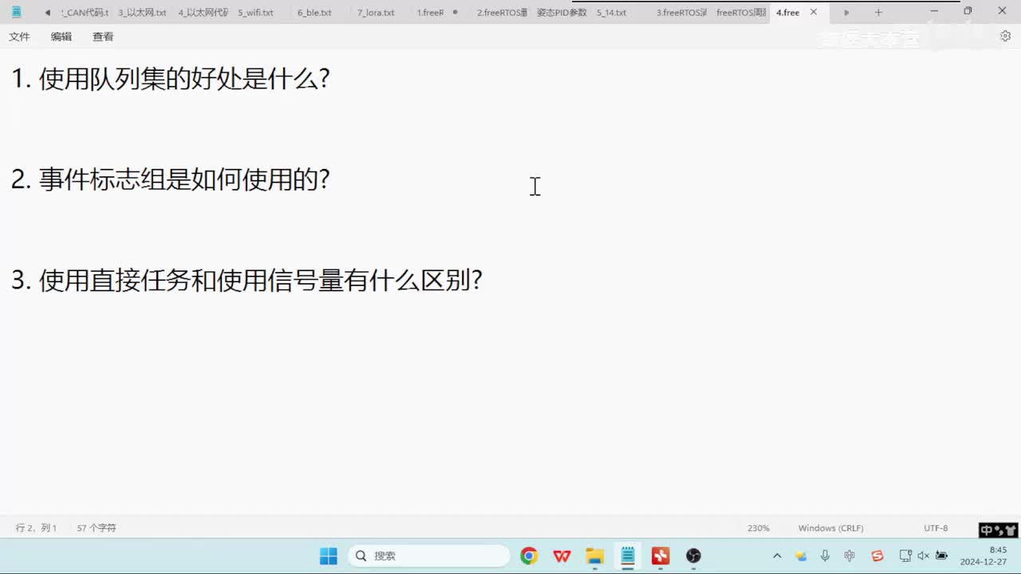Place cursor in line 2. 事件标志组是如何使用的?
1021x574 pixels.
(x=171, y=179)
